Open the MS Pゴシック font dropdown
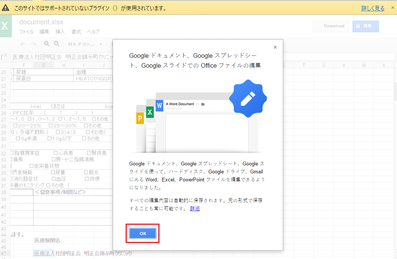 pyautogui.click(x=85, y=44)
